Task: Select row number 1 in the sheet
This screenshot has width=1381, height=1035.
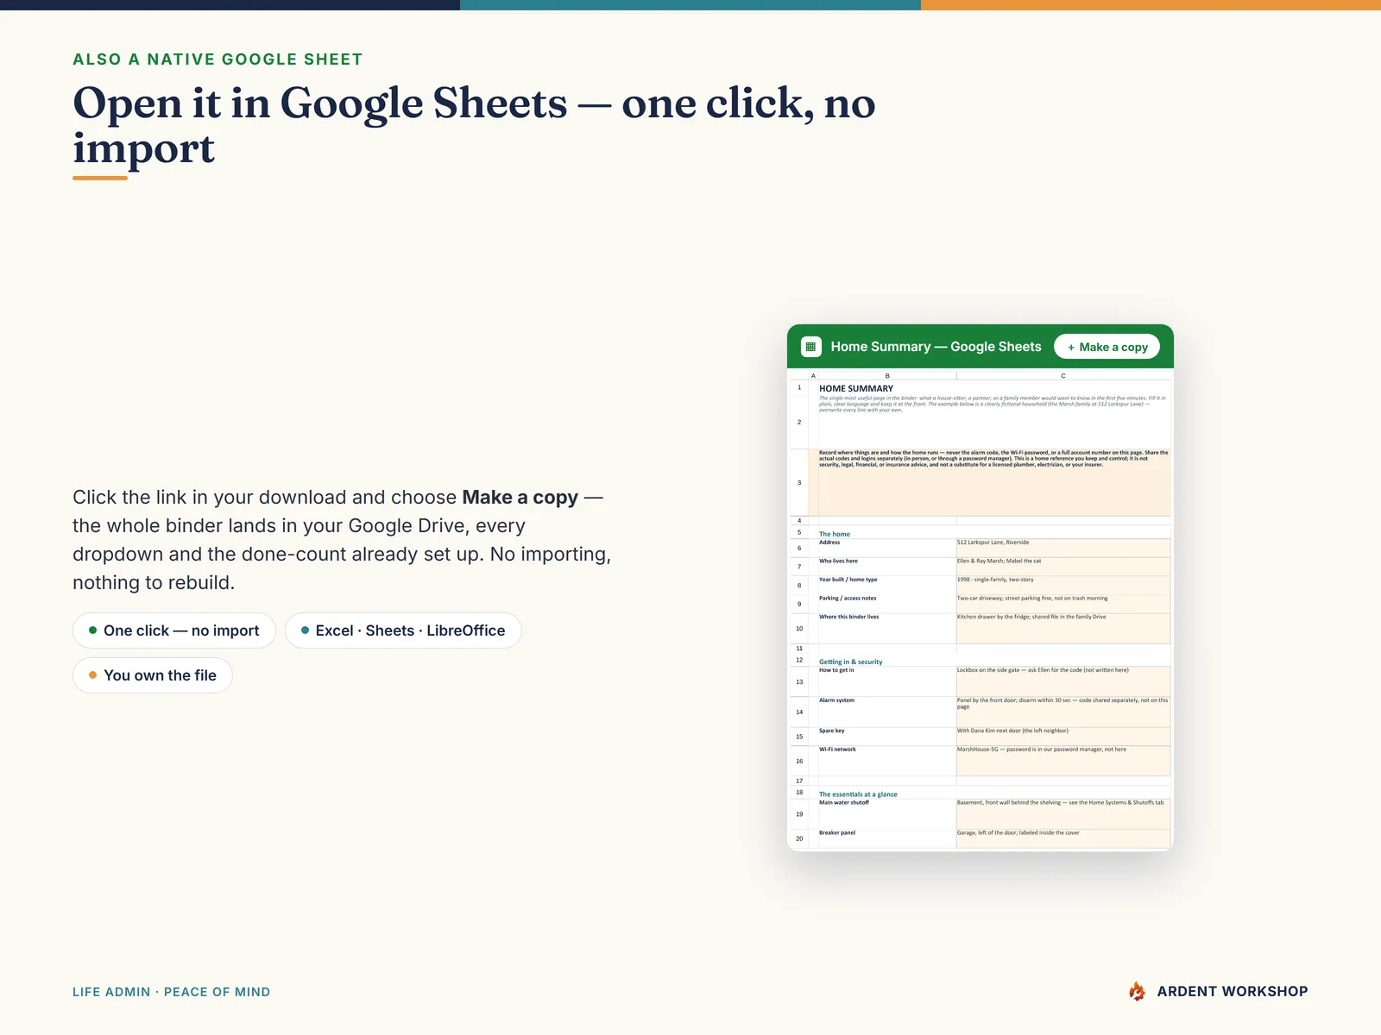Action: coord(799,388)
